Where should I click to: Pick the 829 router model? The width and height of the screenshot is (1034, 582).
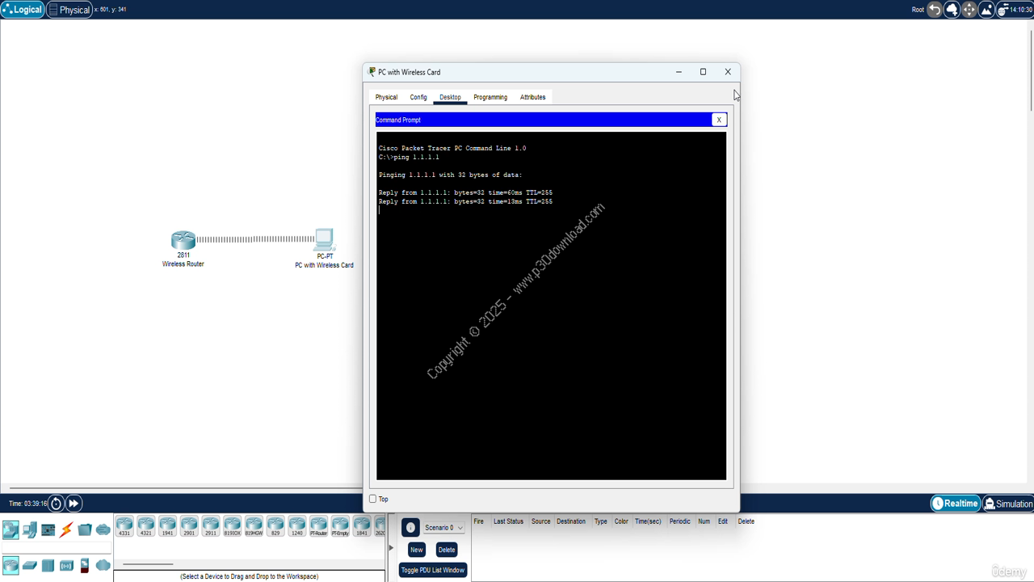pos(275,526)
